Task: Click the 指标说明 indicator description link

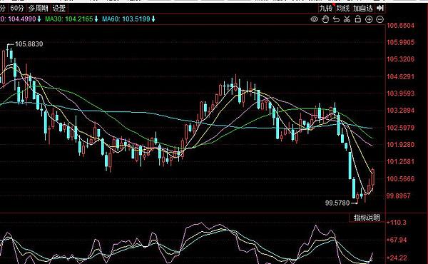Action: click(367, 218)
